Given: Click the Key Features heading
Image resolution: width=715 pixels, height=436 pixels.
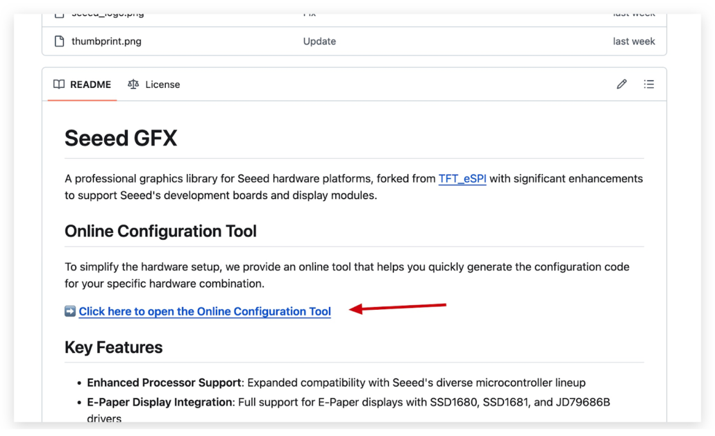Looking at the screenshot, I should pyautogui.click(x=113, y=347).
